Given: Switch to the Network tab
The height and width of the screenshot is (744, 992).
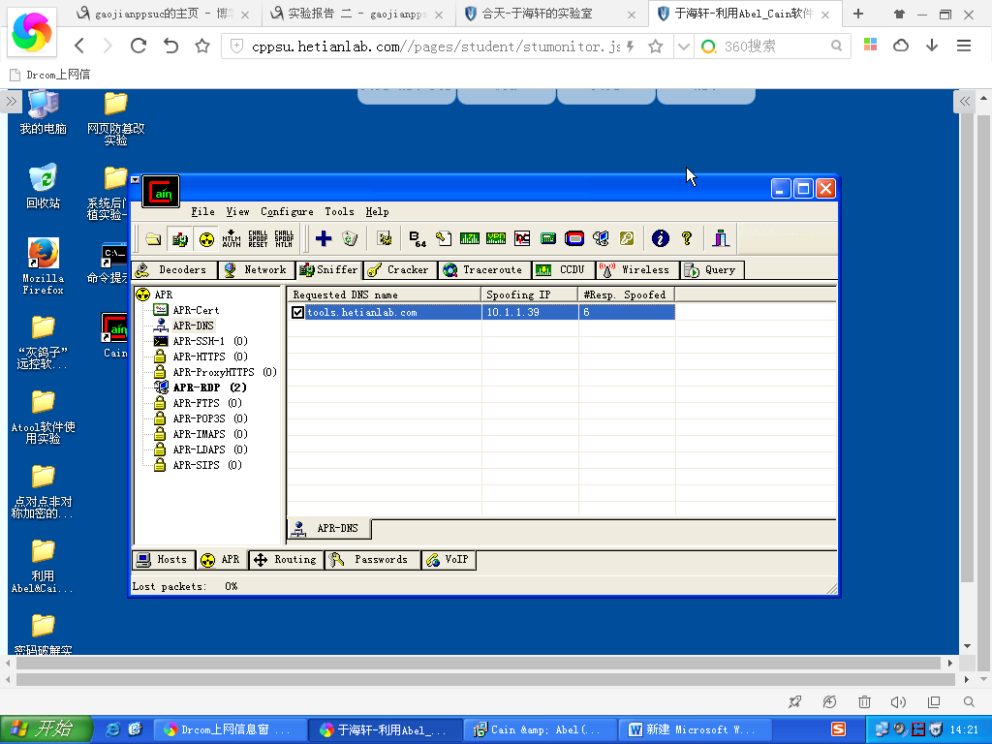Looking at the screenshot, I should coord(256,270).
